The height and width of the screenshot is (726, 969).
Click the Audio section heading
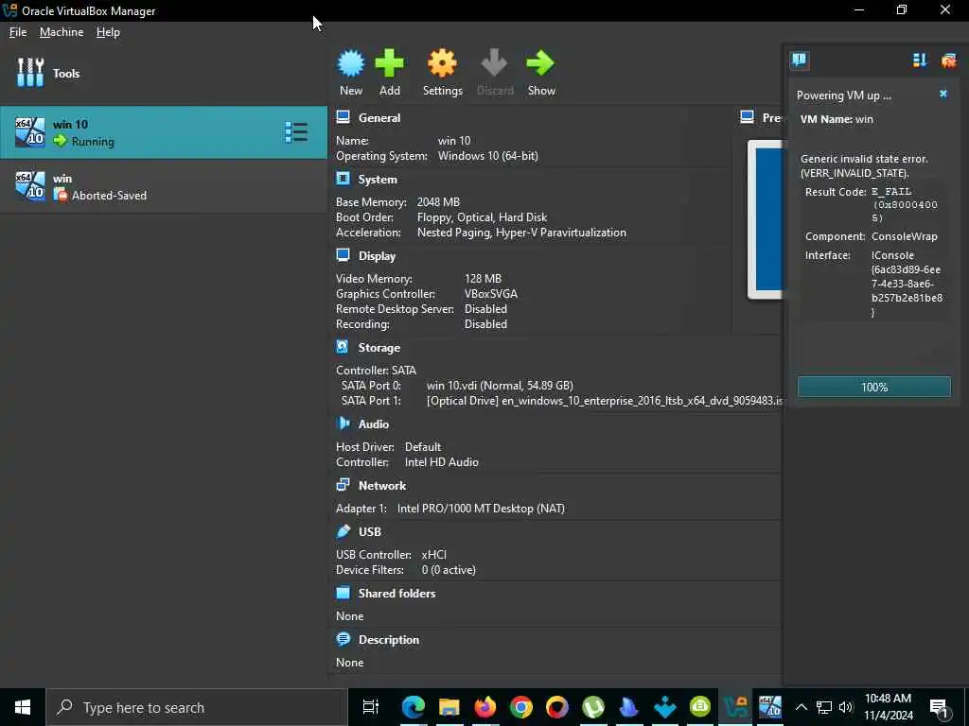(x=373, y=424)
